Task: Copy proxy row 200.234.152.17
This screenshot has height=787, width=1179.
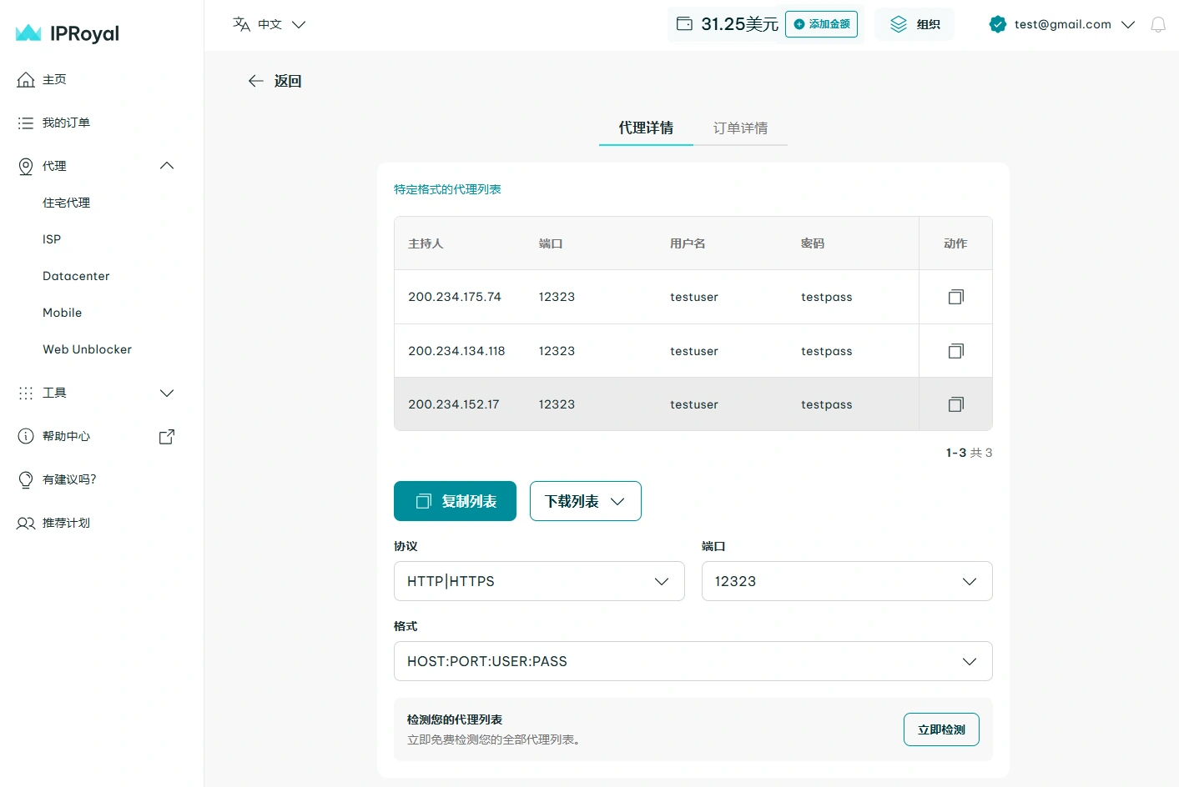Action: click(x=955, y=404)
